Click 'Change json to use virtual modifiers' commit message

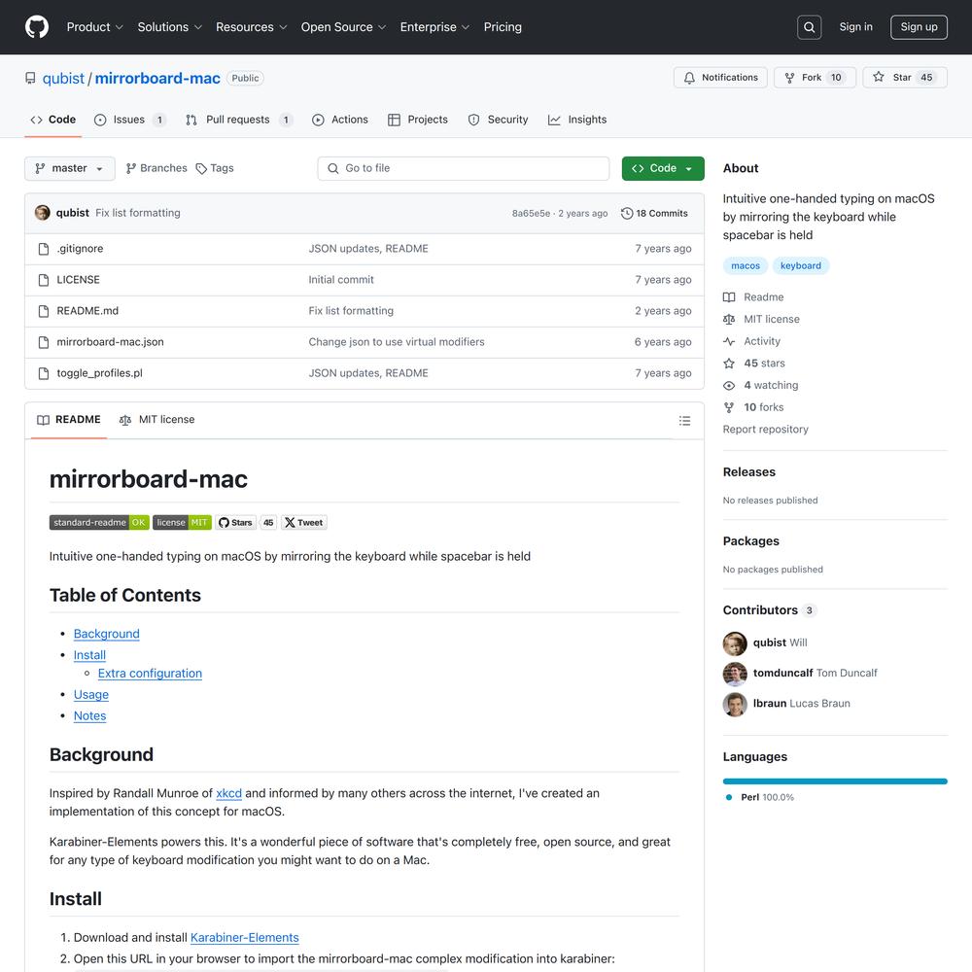[397, 342]
